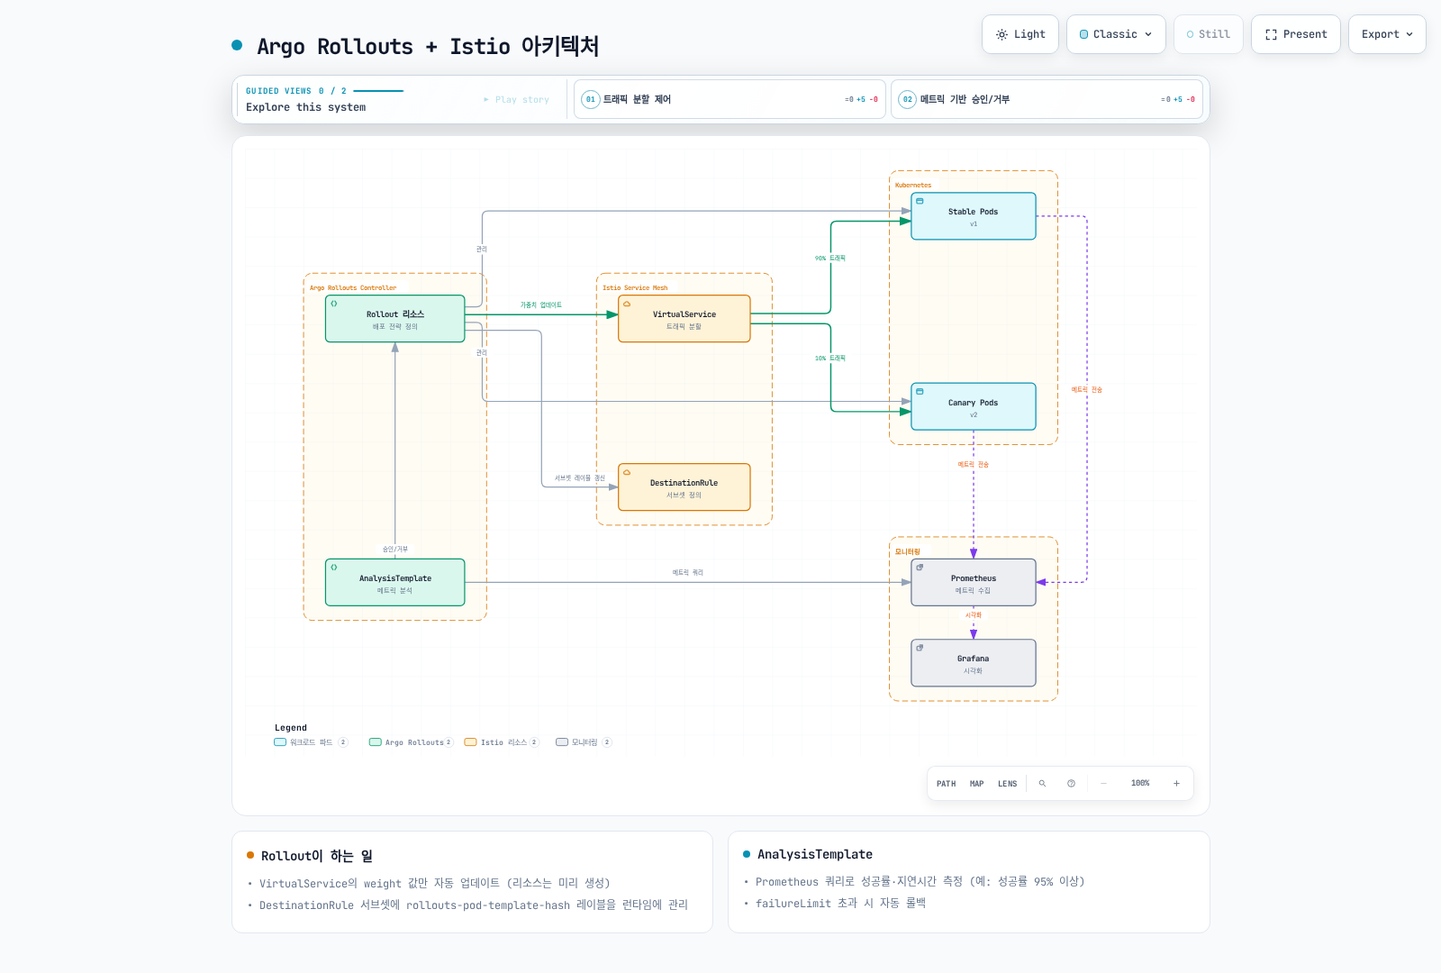This screenshot has height=973, width=1441.
Task: Click the DestinationRule node
Action: tap(684, 487)
